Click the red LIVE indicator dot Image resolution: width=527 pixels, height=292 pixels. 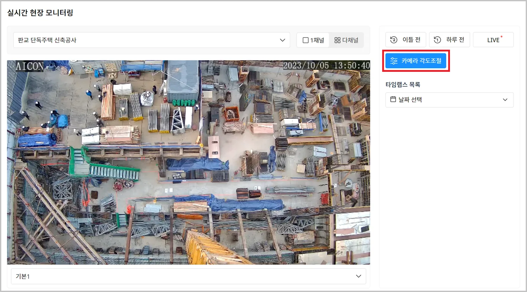[501, 37]
